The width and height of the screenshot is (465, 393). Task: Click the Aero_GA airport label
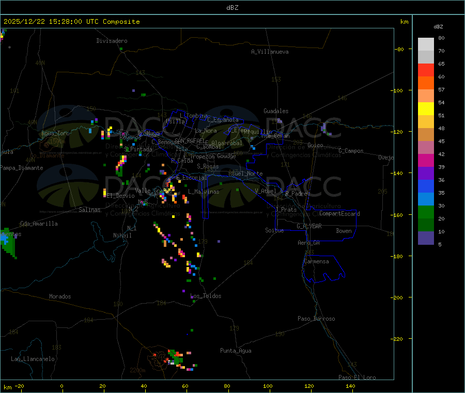[x=308, y=243]
